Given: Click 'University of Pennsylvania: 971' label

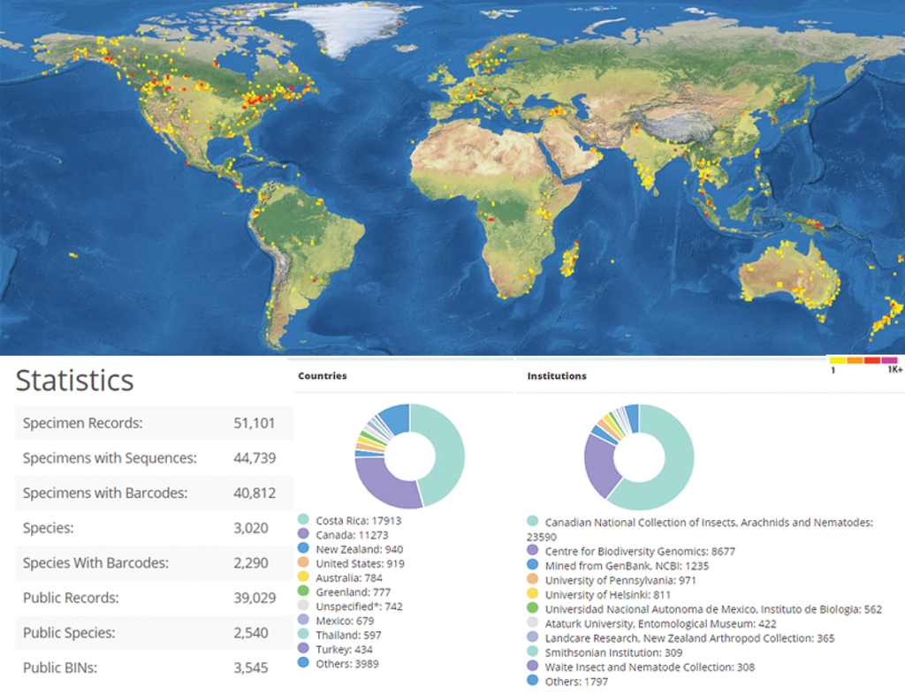Looking at the screenshot, I should (x=620, y=580).
